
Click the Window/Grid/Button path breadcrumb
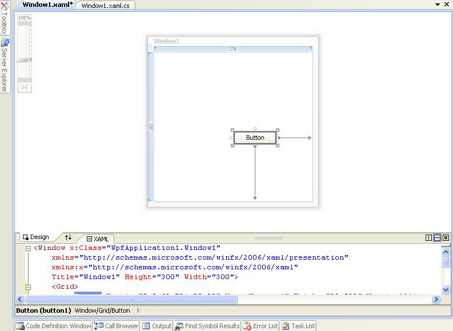(x=102, y=310)
